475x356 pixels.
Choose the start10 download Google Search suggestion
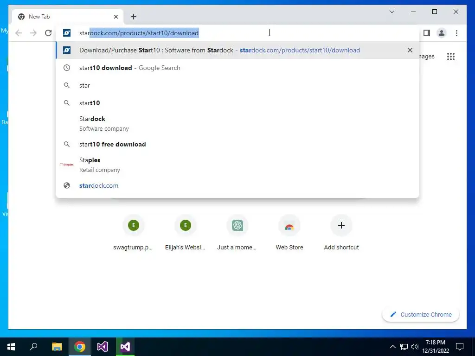point(237,68)
